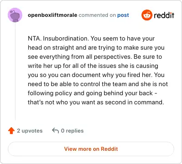Image resolution: width=182 pixels, height=164 pixels.
Task: Click the "View more on Reddit" button
Action: pyautogui.click(x=91, y=149)
